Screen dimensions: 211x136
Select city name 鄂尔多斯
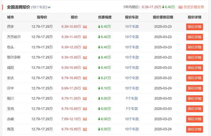14,57
